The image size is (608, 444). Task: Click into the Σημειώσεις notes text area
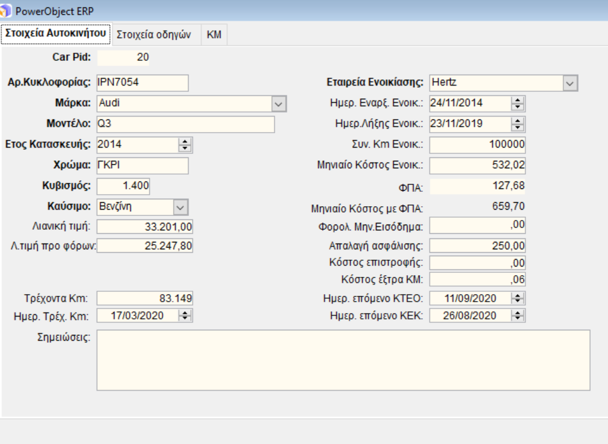pyautogui.click(x=343, y=360)
